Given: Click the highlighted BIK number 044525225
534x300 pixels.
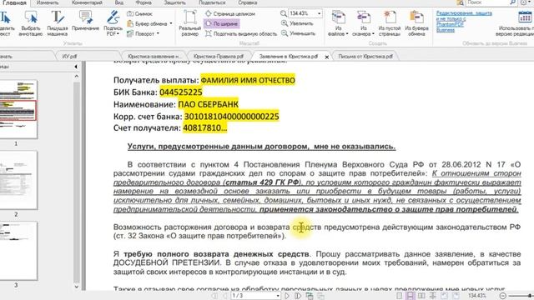Looking at the screenshot, I should (181, 92).
